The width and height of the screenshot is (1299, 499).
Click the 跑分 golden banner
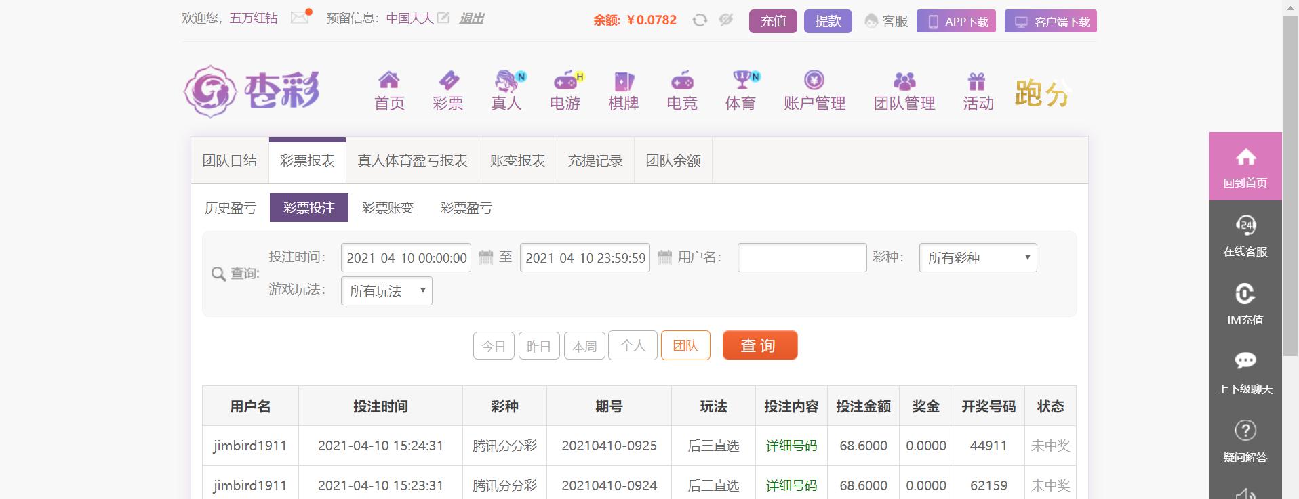(1042, 93)
